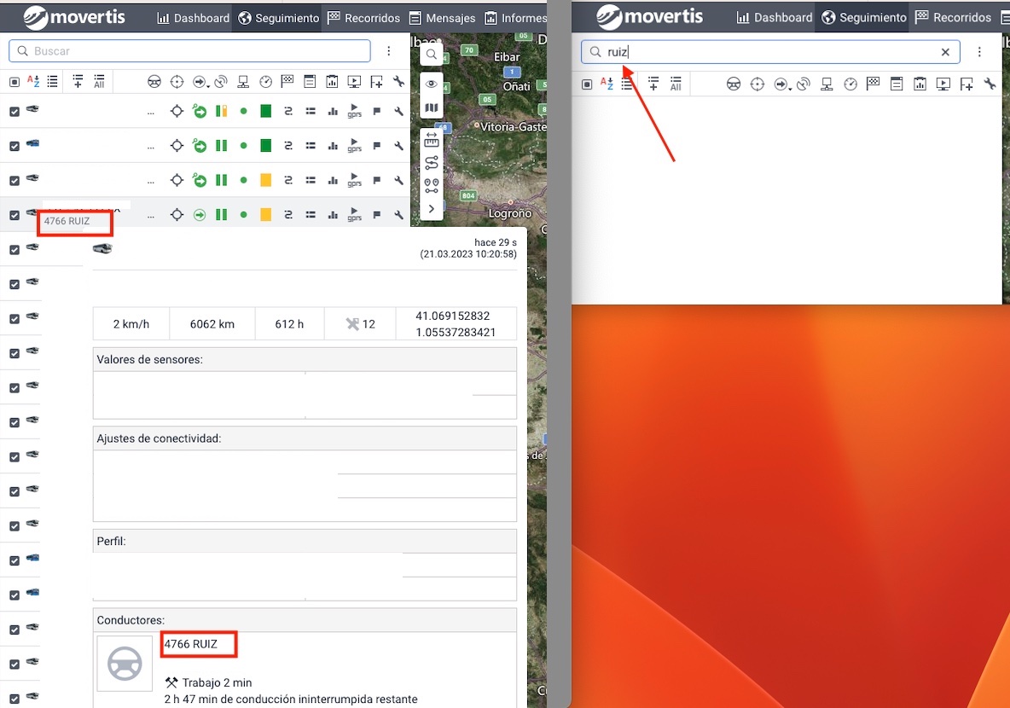Expand the map toolbar with the chevron arrow

432,208
